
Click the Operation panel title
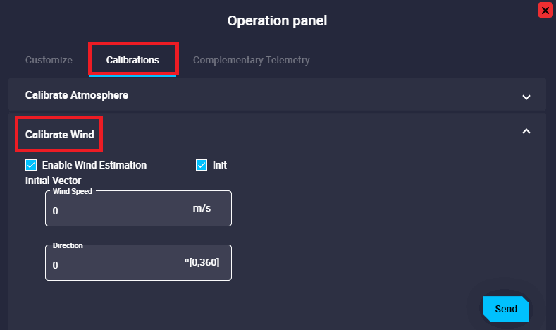coord(277,20)
